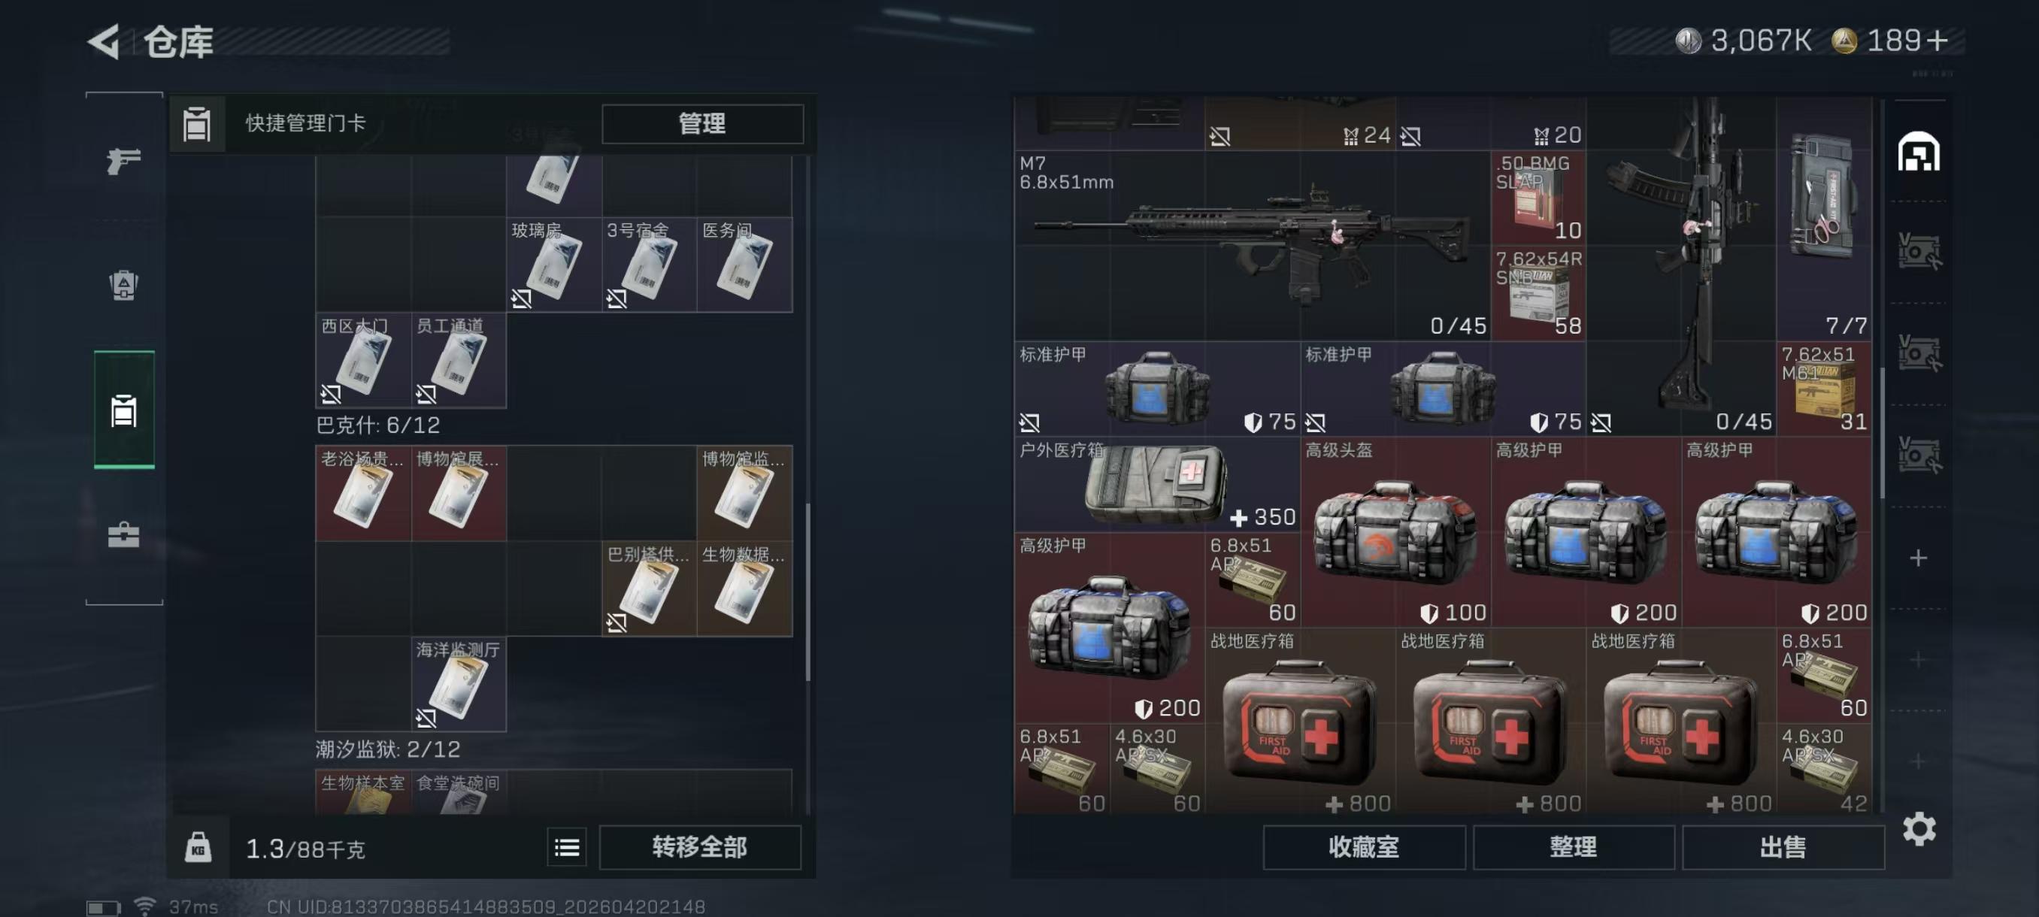
Task: Select the 医务间 keycard
Action: pyautogui.click(x=744, y=265)
